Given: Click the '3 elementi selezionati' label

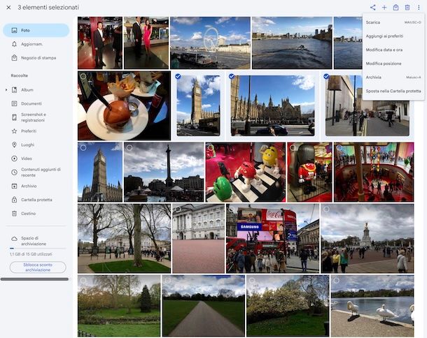Looking at the screenshot, I should pyautogui.click(x=48, y=8).
